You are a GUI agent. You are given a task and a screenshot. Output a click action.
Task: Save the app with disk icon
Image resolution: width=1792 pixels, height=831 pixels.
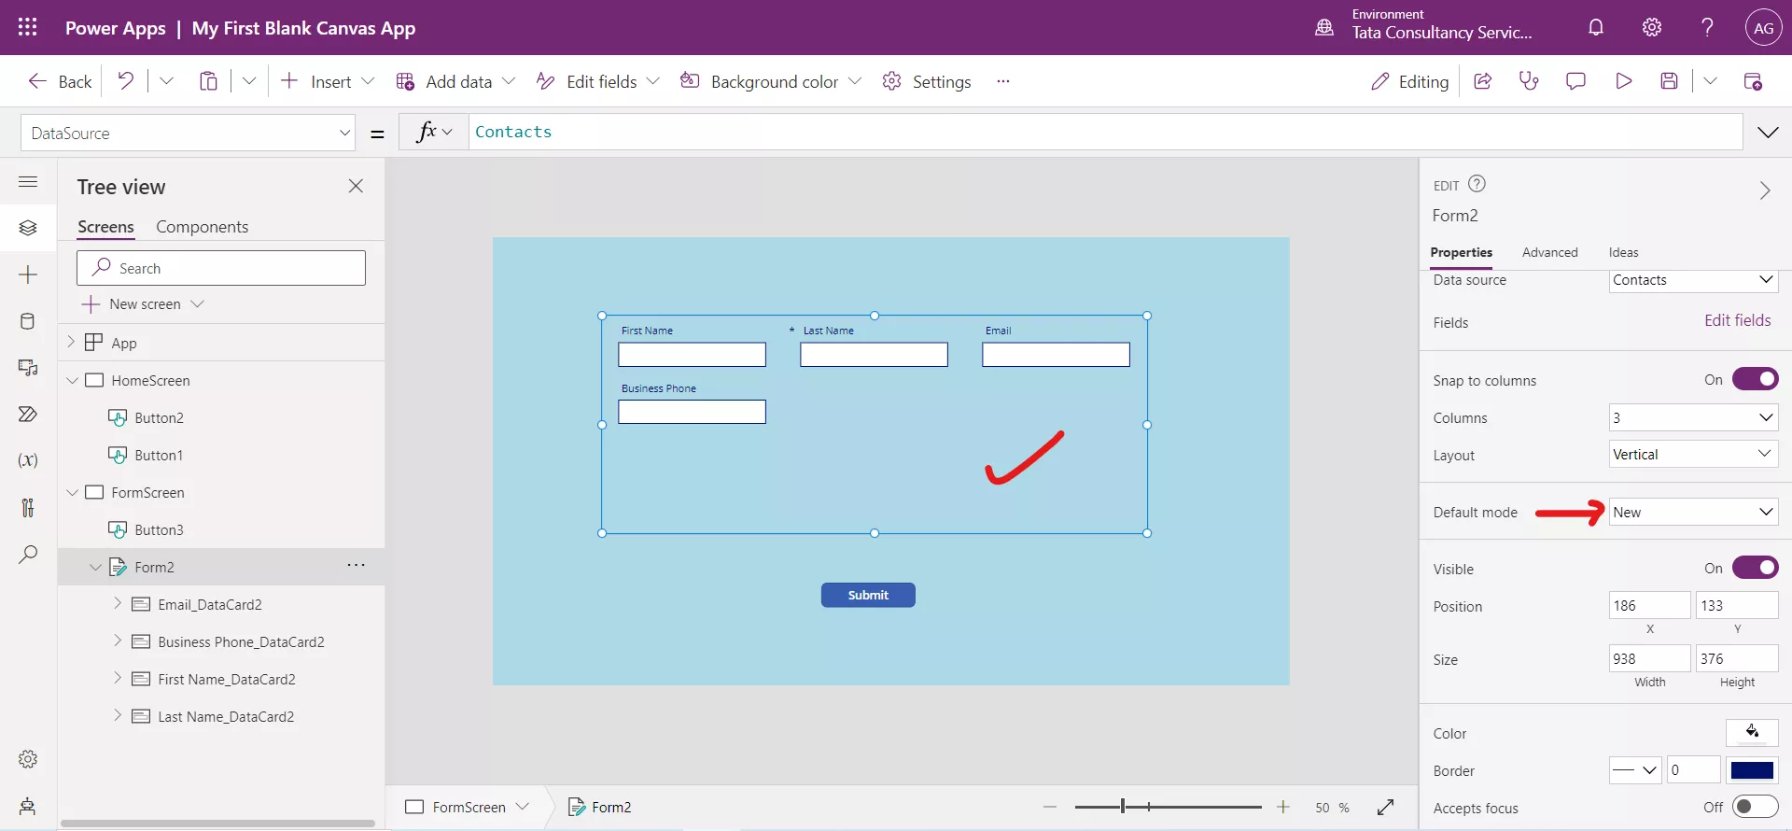[1670, 81]
